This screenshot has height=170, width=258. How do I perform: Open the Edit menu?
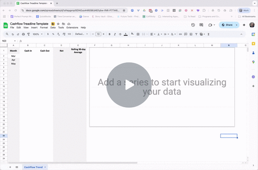point(18,27)
